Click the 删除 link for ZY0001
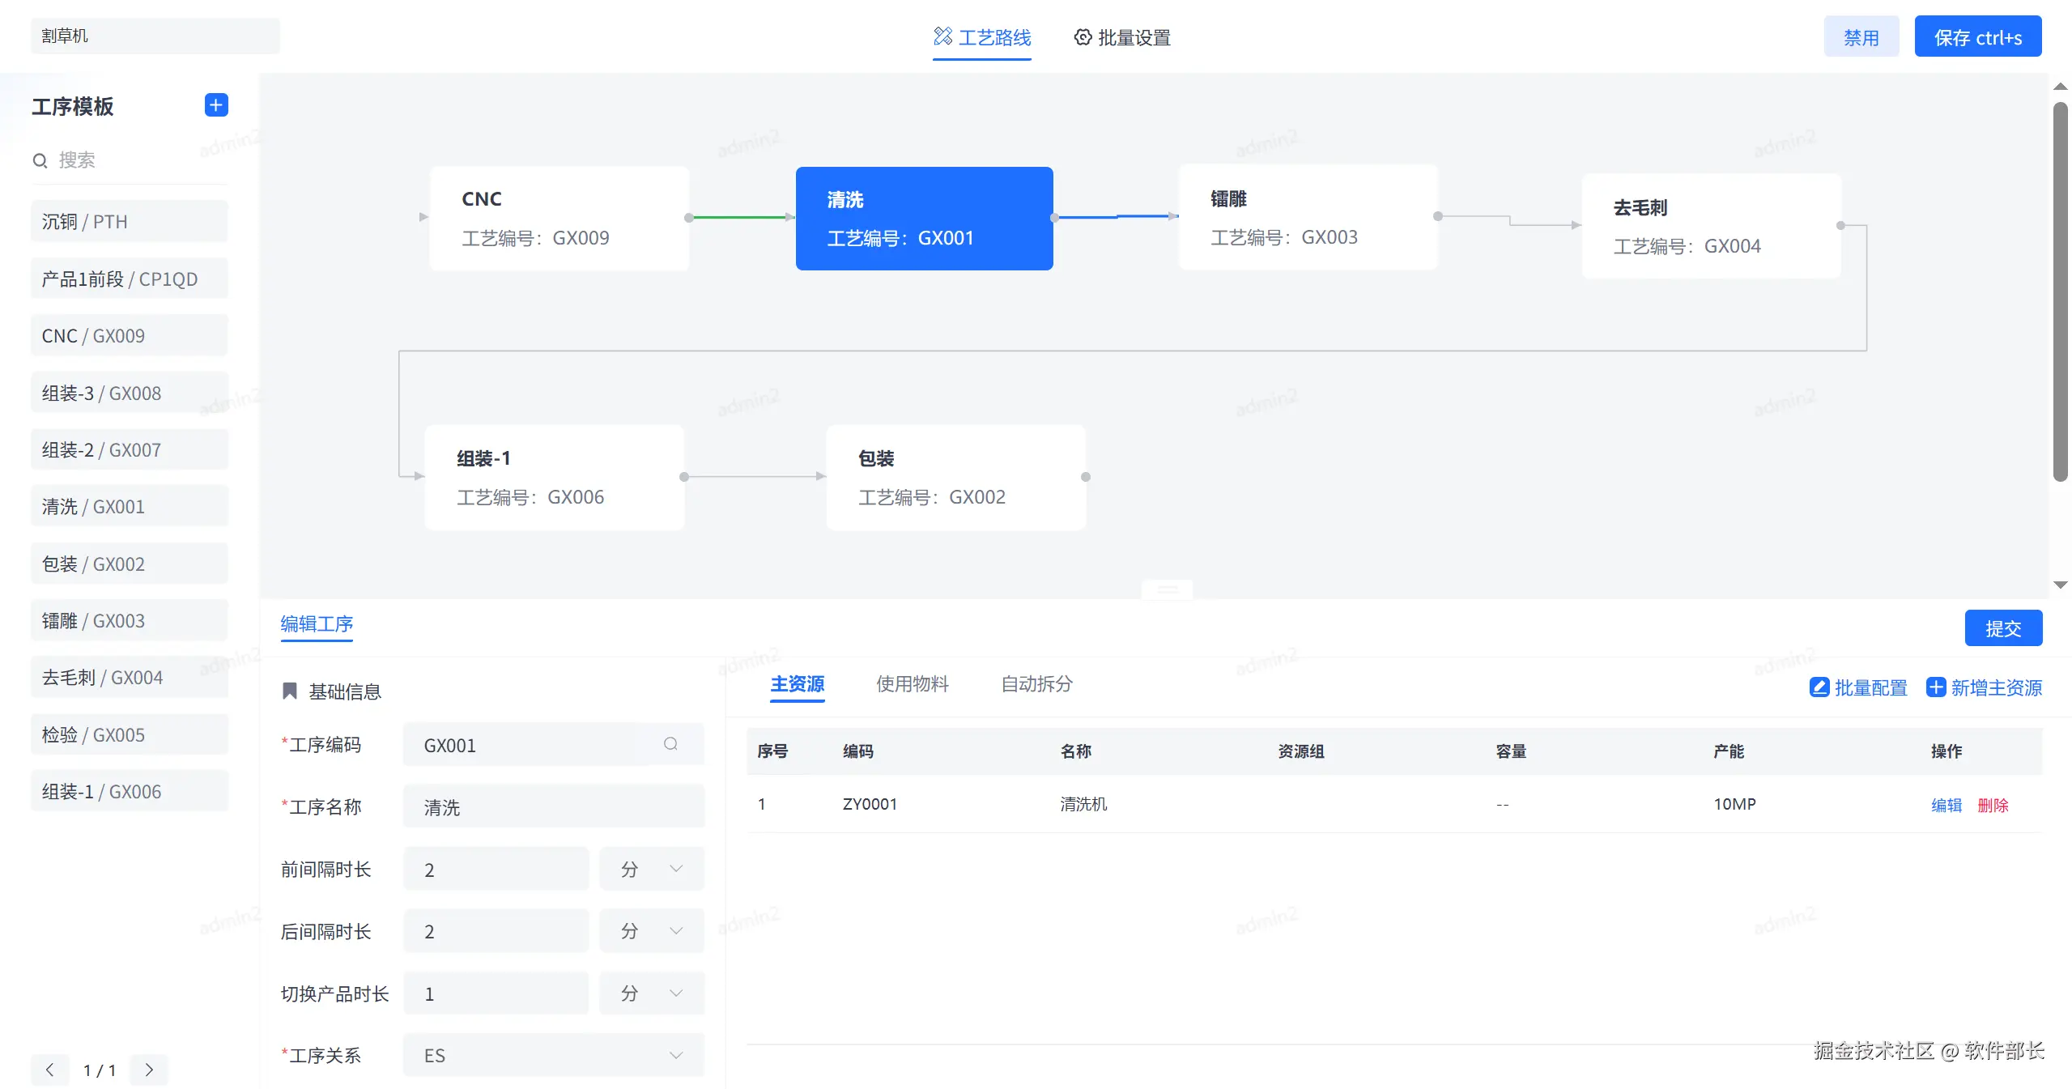 click(x=1993, y=805)
